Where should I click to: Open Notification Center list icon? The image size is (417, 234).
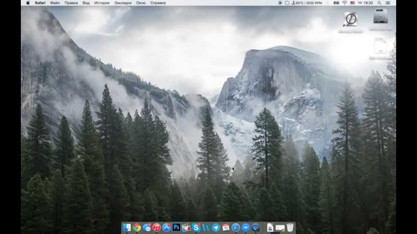click(388, 3)
